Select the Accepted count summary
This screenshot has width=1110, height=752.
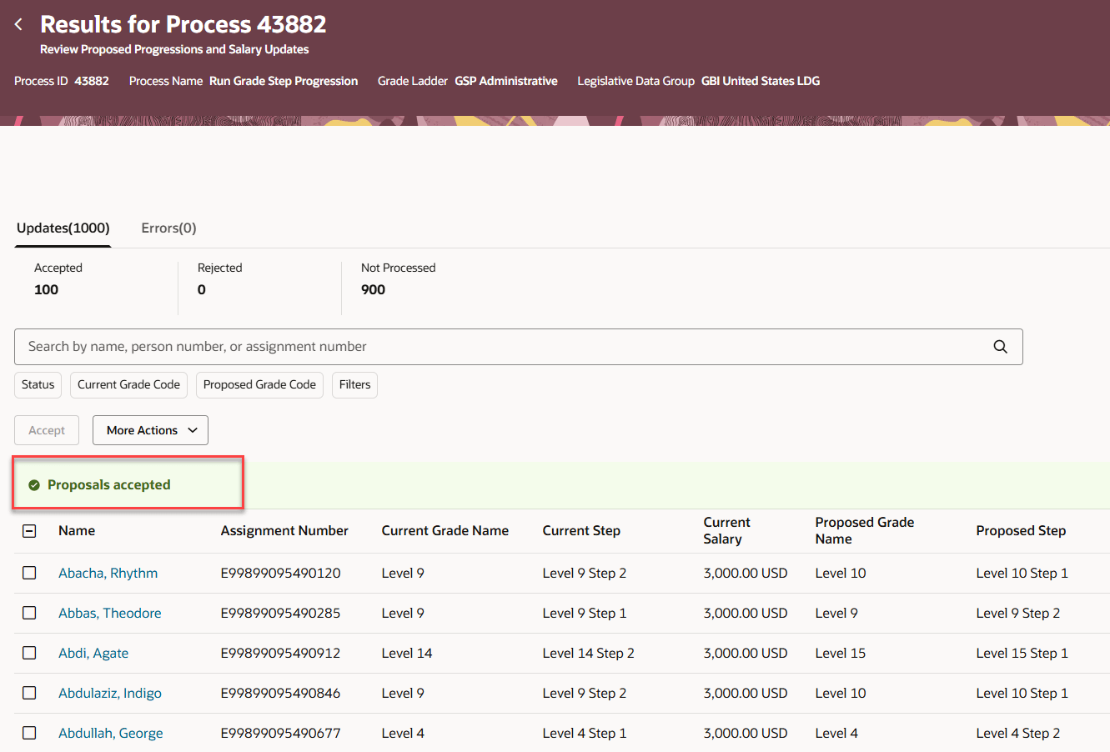[58, 279]
